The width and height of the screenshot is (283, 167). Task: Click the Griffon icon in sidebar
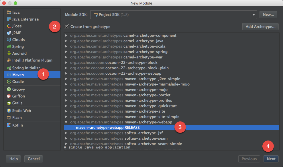pyautogui.click(x=9, y=96)
